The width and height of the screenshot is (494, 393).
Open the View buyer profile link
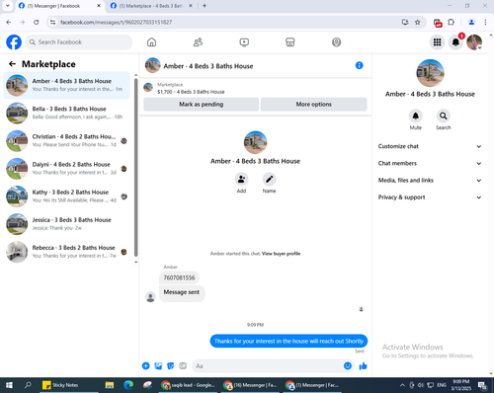tap(281, 254)
